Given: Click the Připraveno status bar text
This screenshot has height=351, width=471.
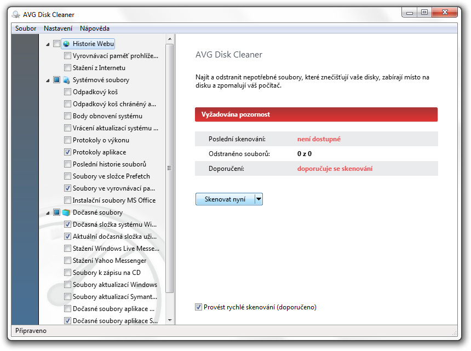Looking at the screenshot, I should coord(31,331).
